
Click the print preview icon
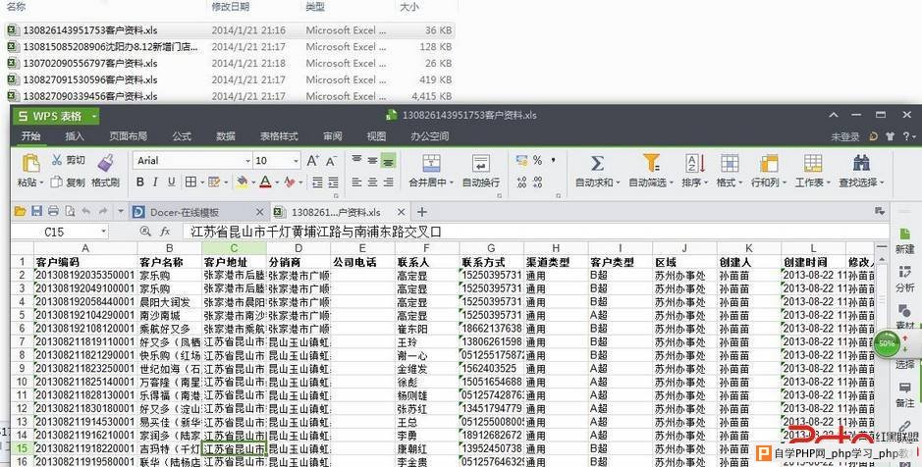[70, 212]
